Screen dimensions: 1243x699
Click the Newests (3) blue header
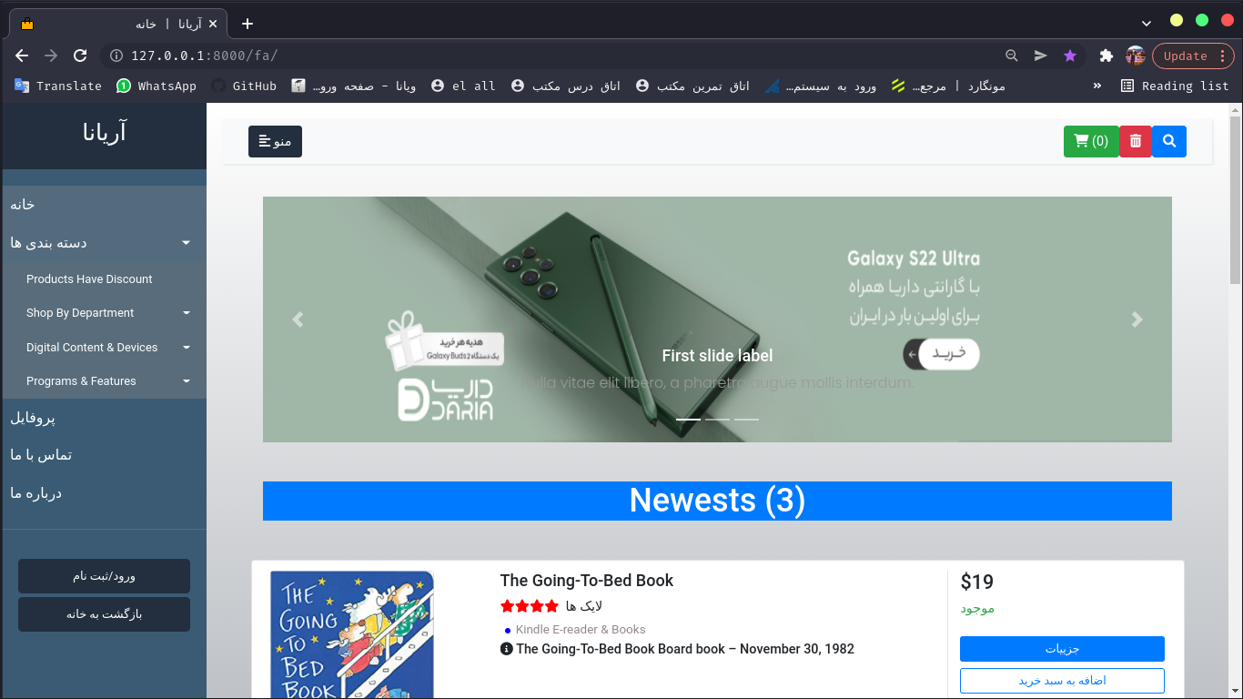[x=717, y=501]
